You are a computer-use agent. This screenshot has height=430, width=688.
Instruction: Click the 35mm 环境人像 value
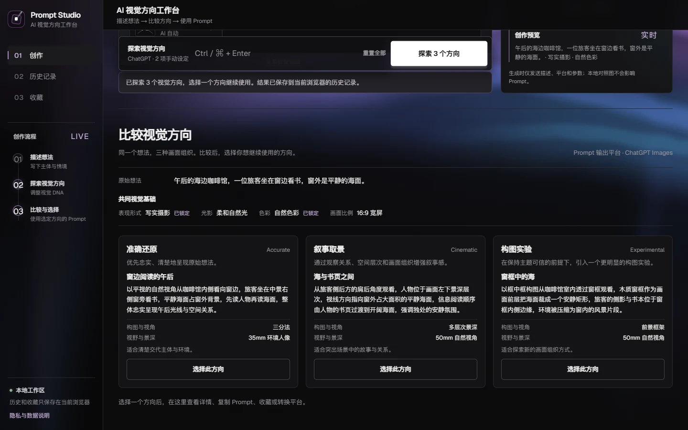point(269,338)
